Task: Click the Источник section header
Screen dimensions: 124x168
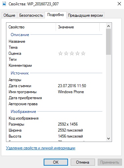Action: click(x=20, y=73)
